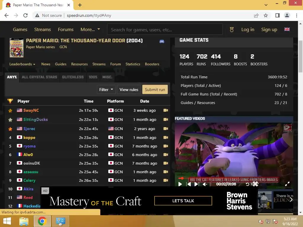
Task: Open the Leaderboards dropdown
Action: pyautogui.click(x=22, y=64)
